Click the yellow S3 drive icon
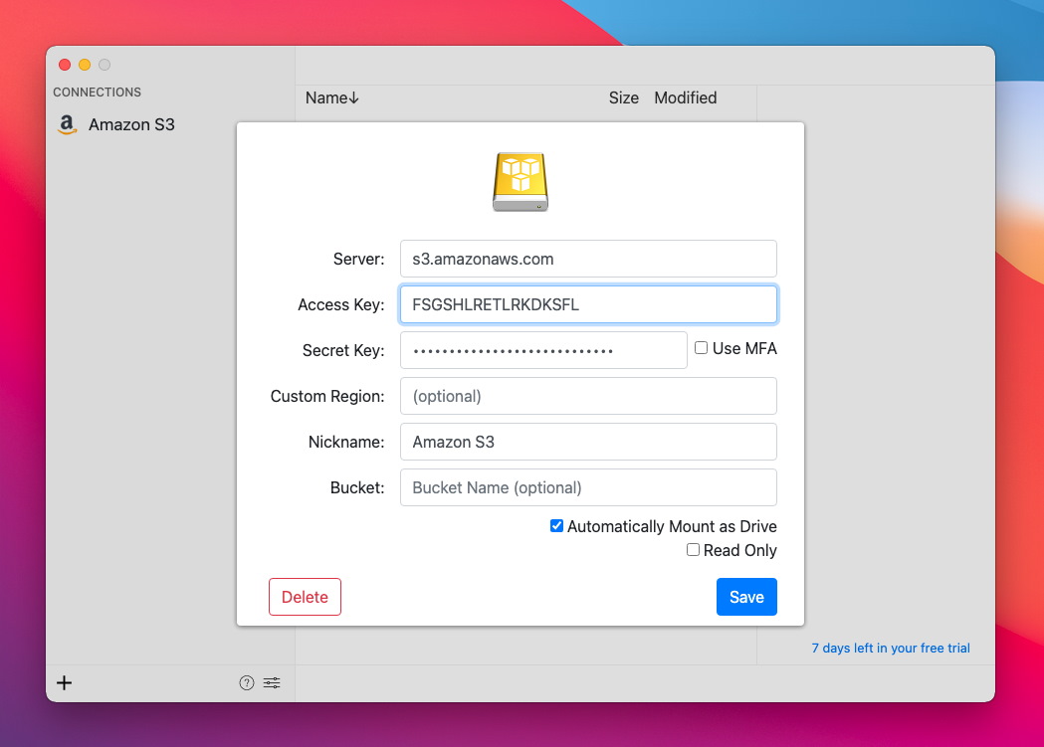This screenshot has width=1044, height=747. [x=521, y=182]
